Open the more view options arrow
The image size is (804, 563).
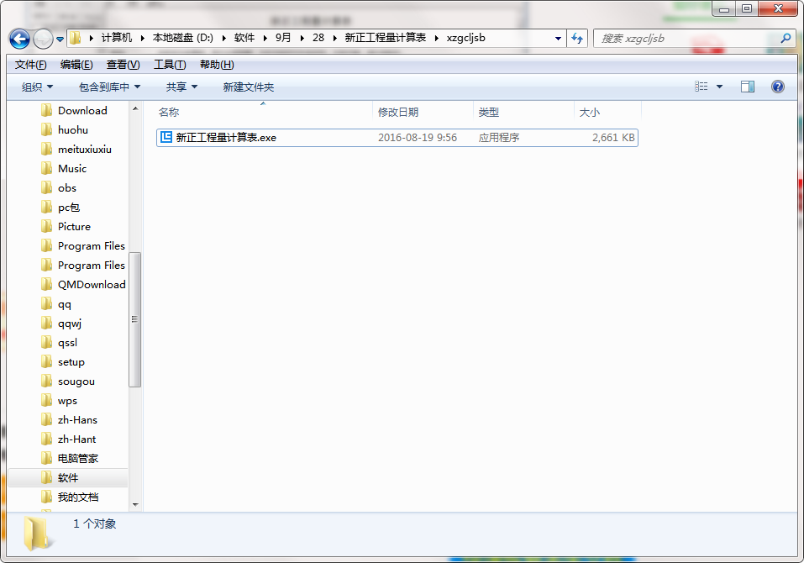[719, 87]
